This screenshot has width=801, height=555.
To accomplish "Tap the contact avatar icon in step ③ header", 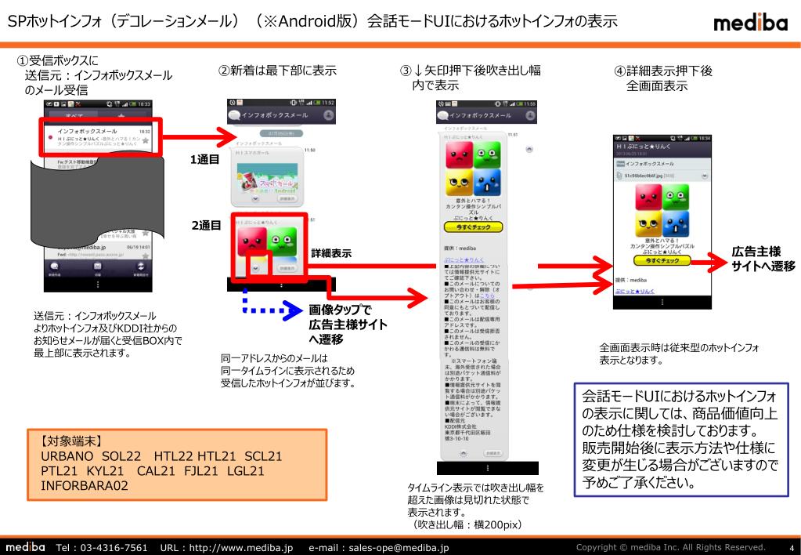I will click(x=530, y=115).
